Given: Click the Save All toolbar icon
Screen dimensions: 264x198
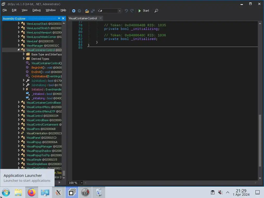Looking at the screenshot, I should tap(93, 11).
